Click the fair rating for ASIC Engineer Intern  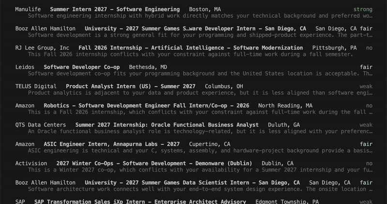366,144
